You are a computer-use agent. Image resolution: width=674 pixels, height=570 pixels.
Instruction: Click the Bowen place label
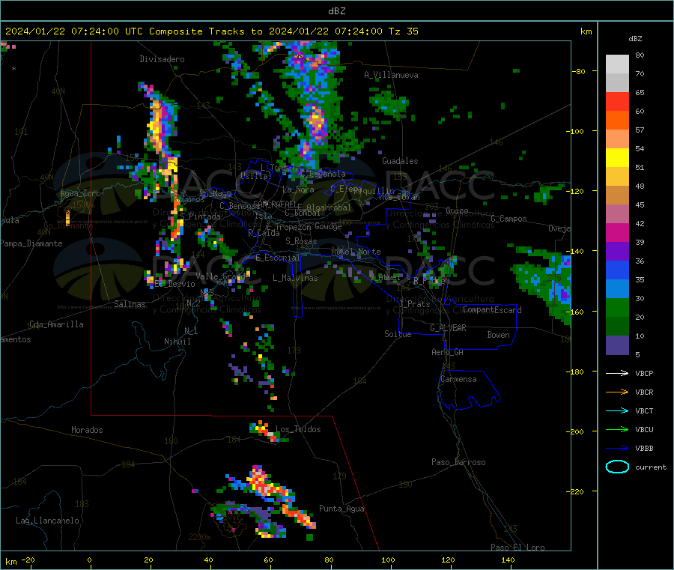pyautogui.click(x=498, y=335)
